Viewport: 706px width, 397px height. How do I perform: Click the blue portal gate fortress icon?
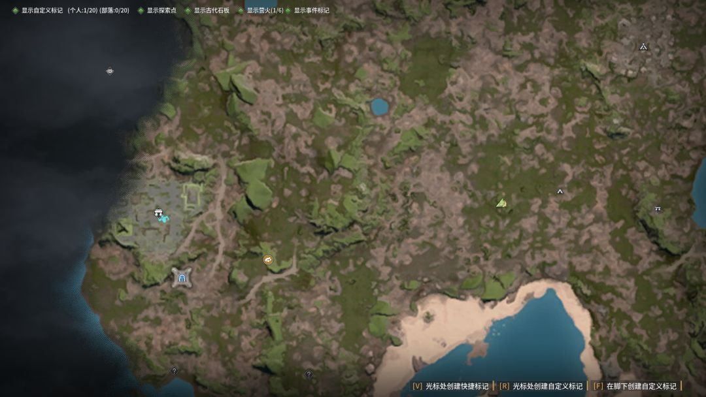pos(182,278)
